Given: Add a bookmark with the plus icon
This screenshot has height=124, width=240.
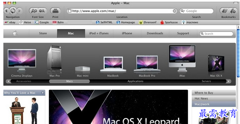Looking at the screenshot, I should tap(233, 11).
